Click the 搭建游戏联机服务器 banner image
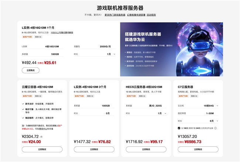The height and width of the screenshot is (162, 240). (171, 49)
